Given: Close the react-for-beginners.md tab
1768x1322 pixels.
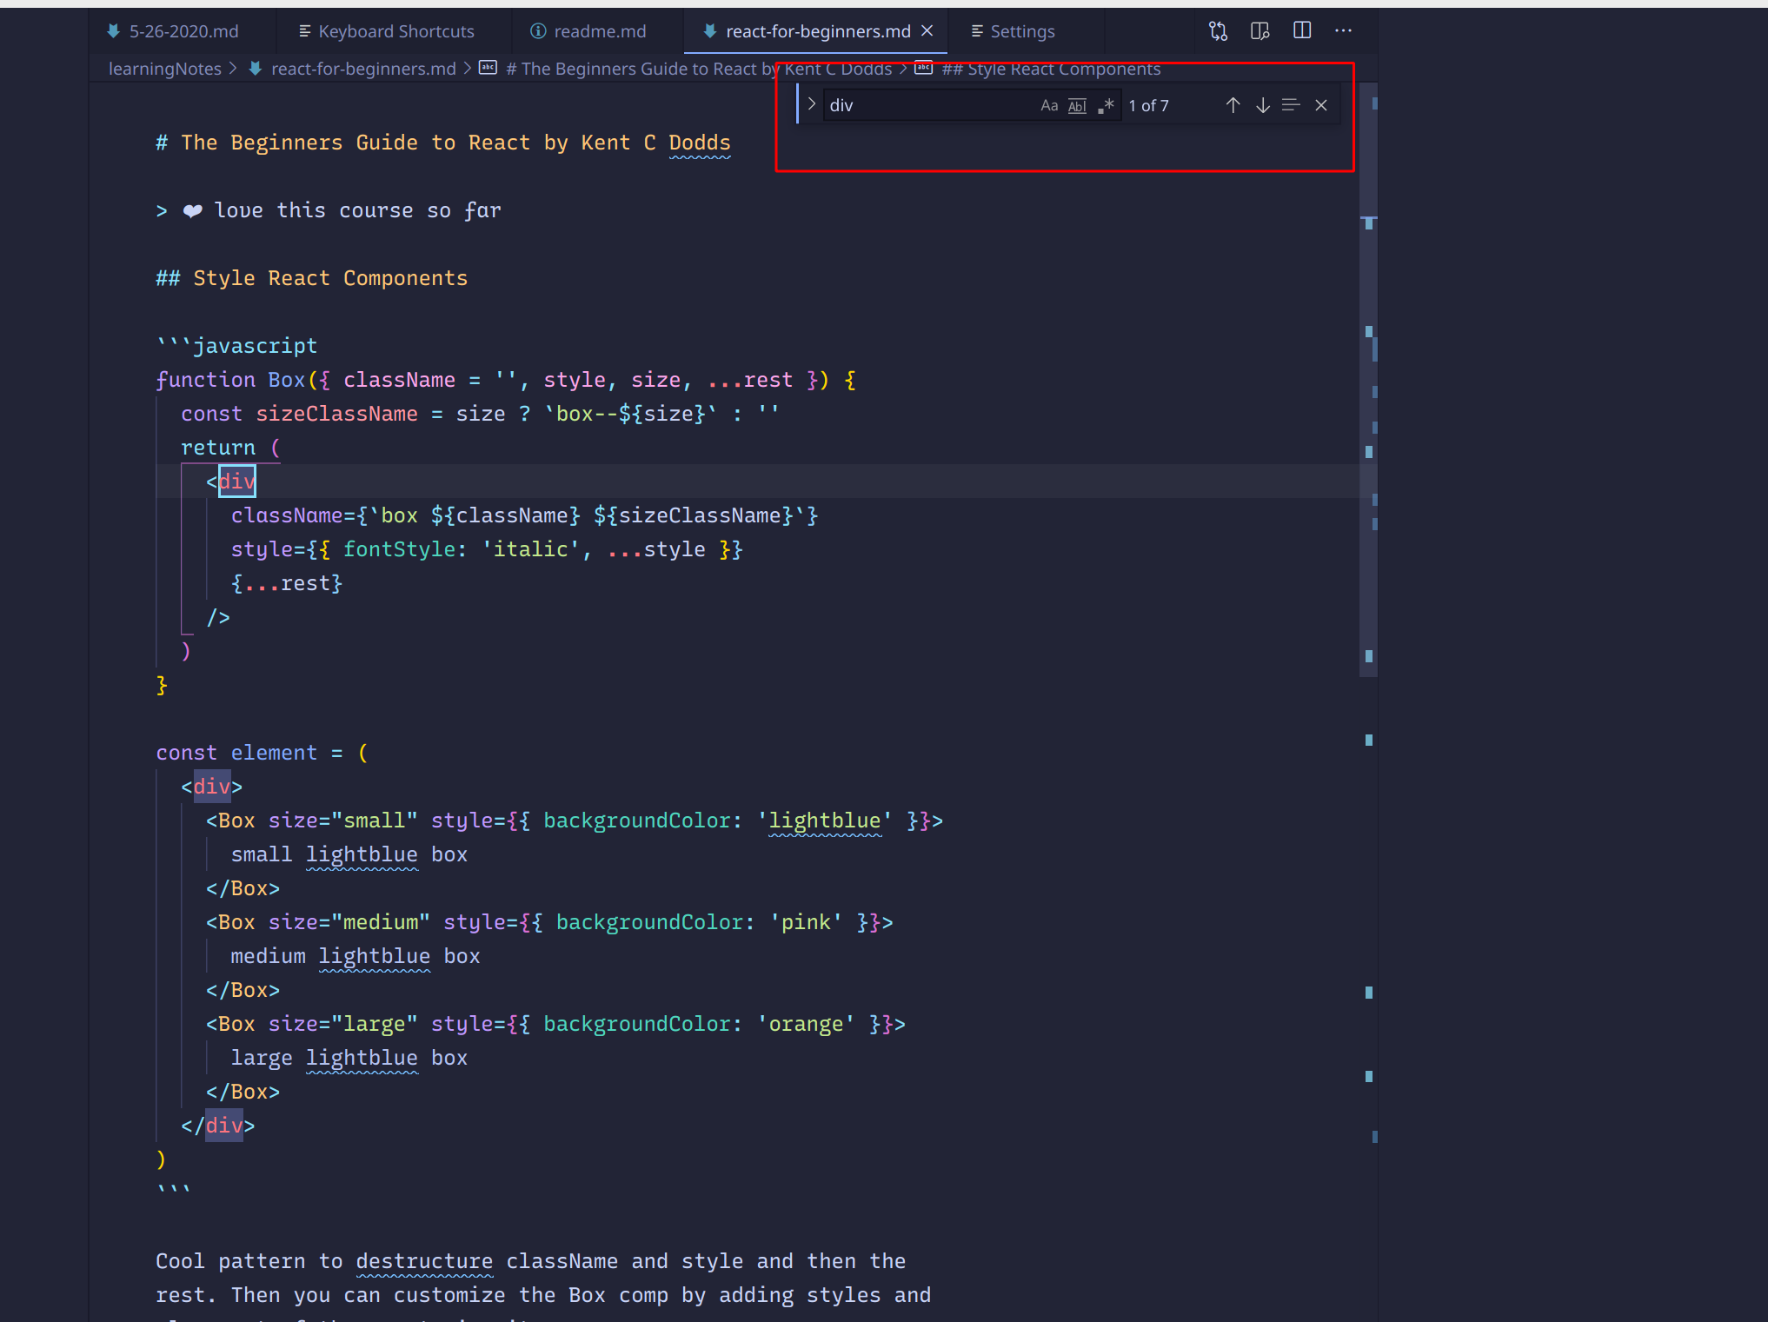Looking at the screenshot, I should tap(927, 31).
